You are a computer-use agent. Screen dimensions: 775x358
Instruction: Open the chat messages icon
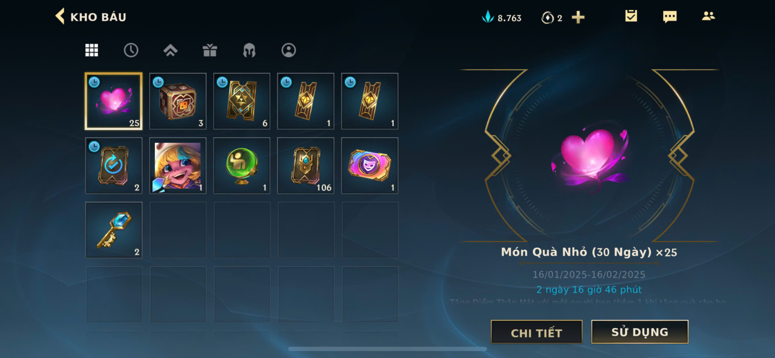click(670, 16)
